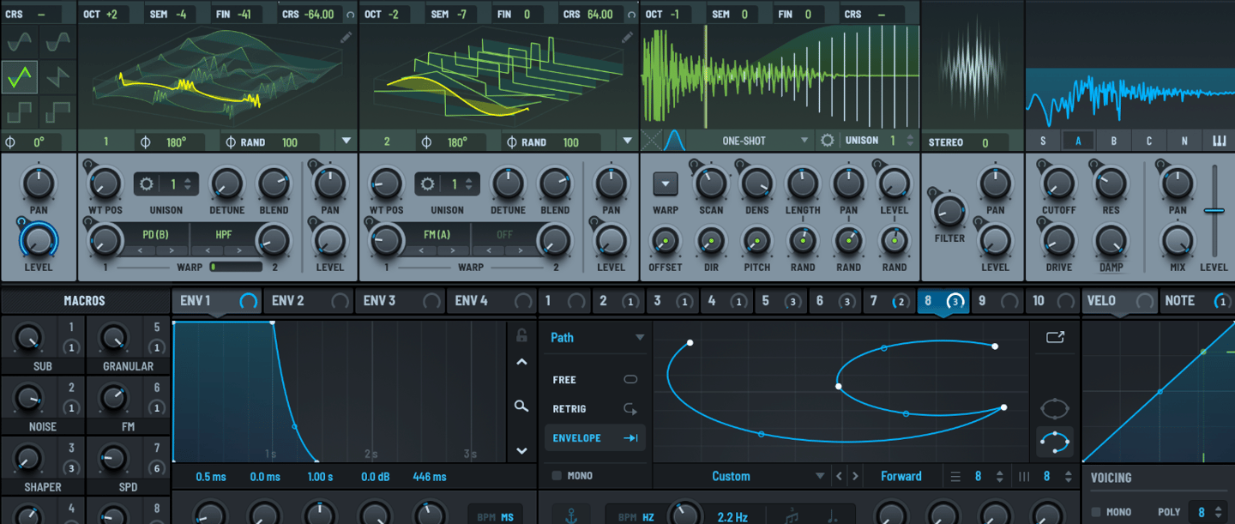Switch to the ENV 3 tab
The width and height of the screenshot is (1235, 524).
click(401, 301)
